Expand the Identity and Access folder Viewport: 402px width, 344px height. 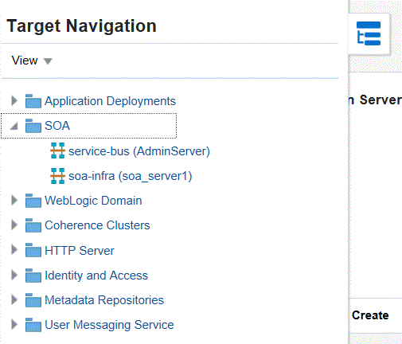14,275
